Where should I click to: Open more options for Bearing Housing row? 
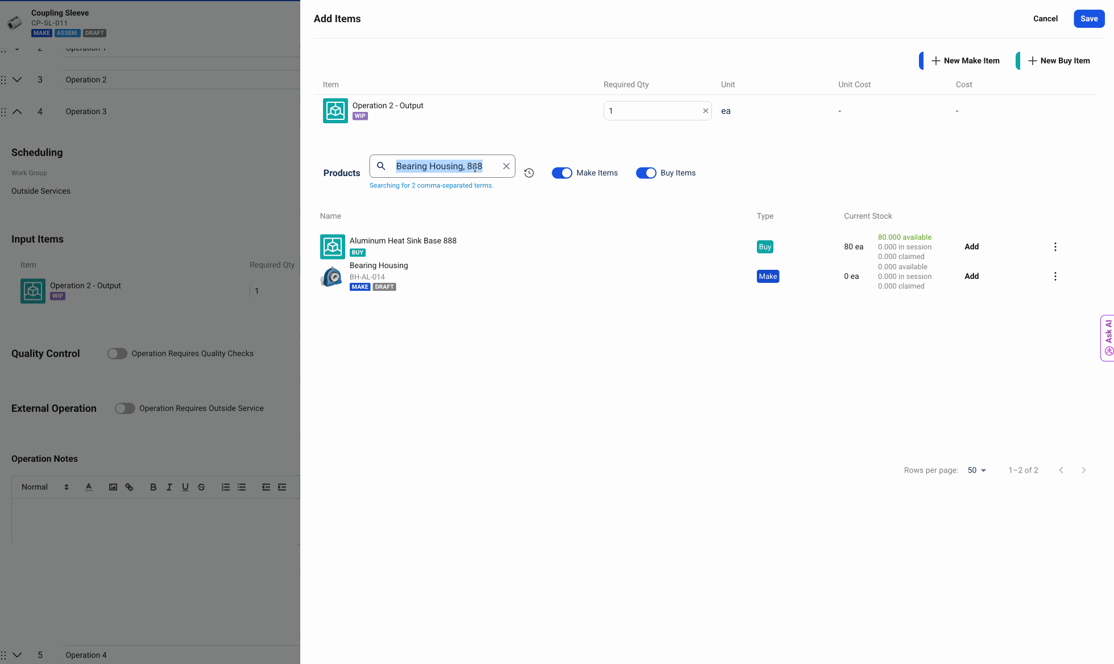click(1055, 277)
